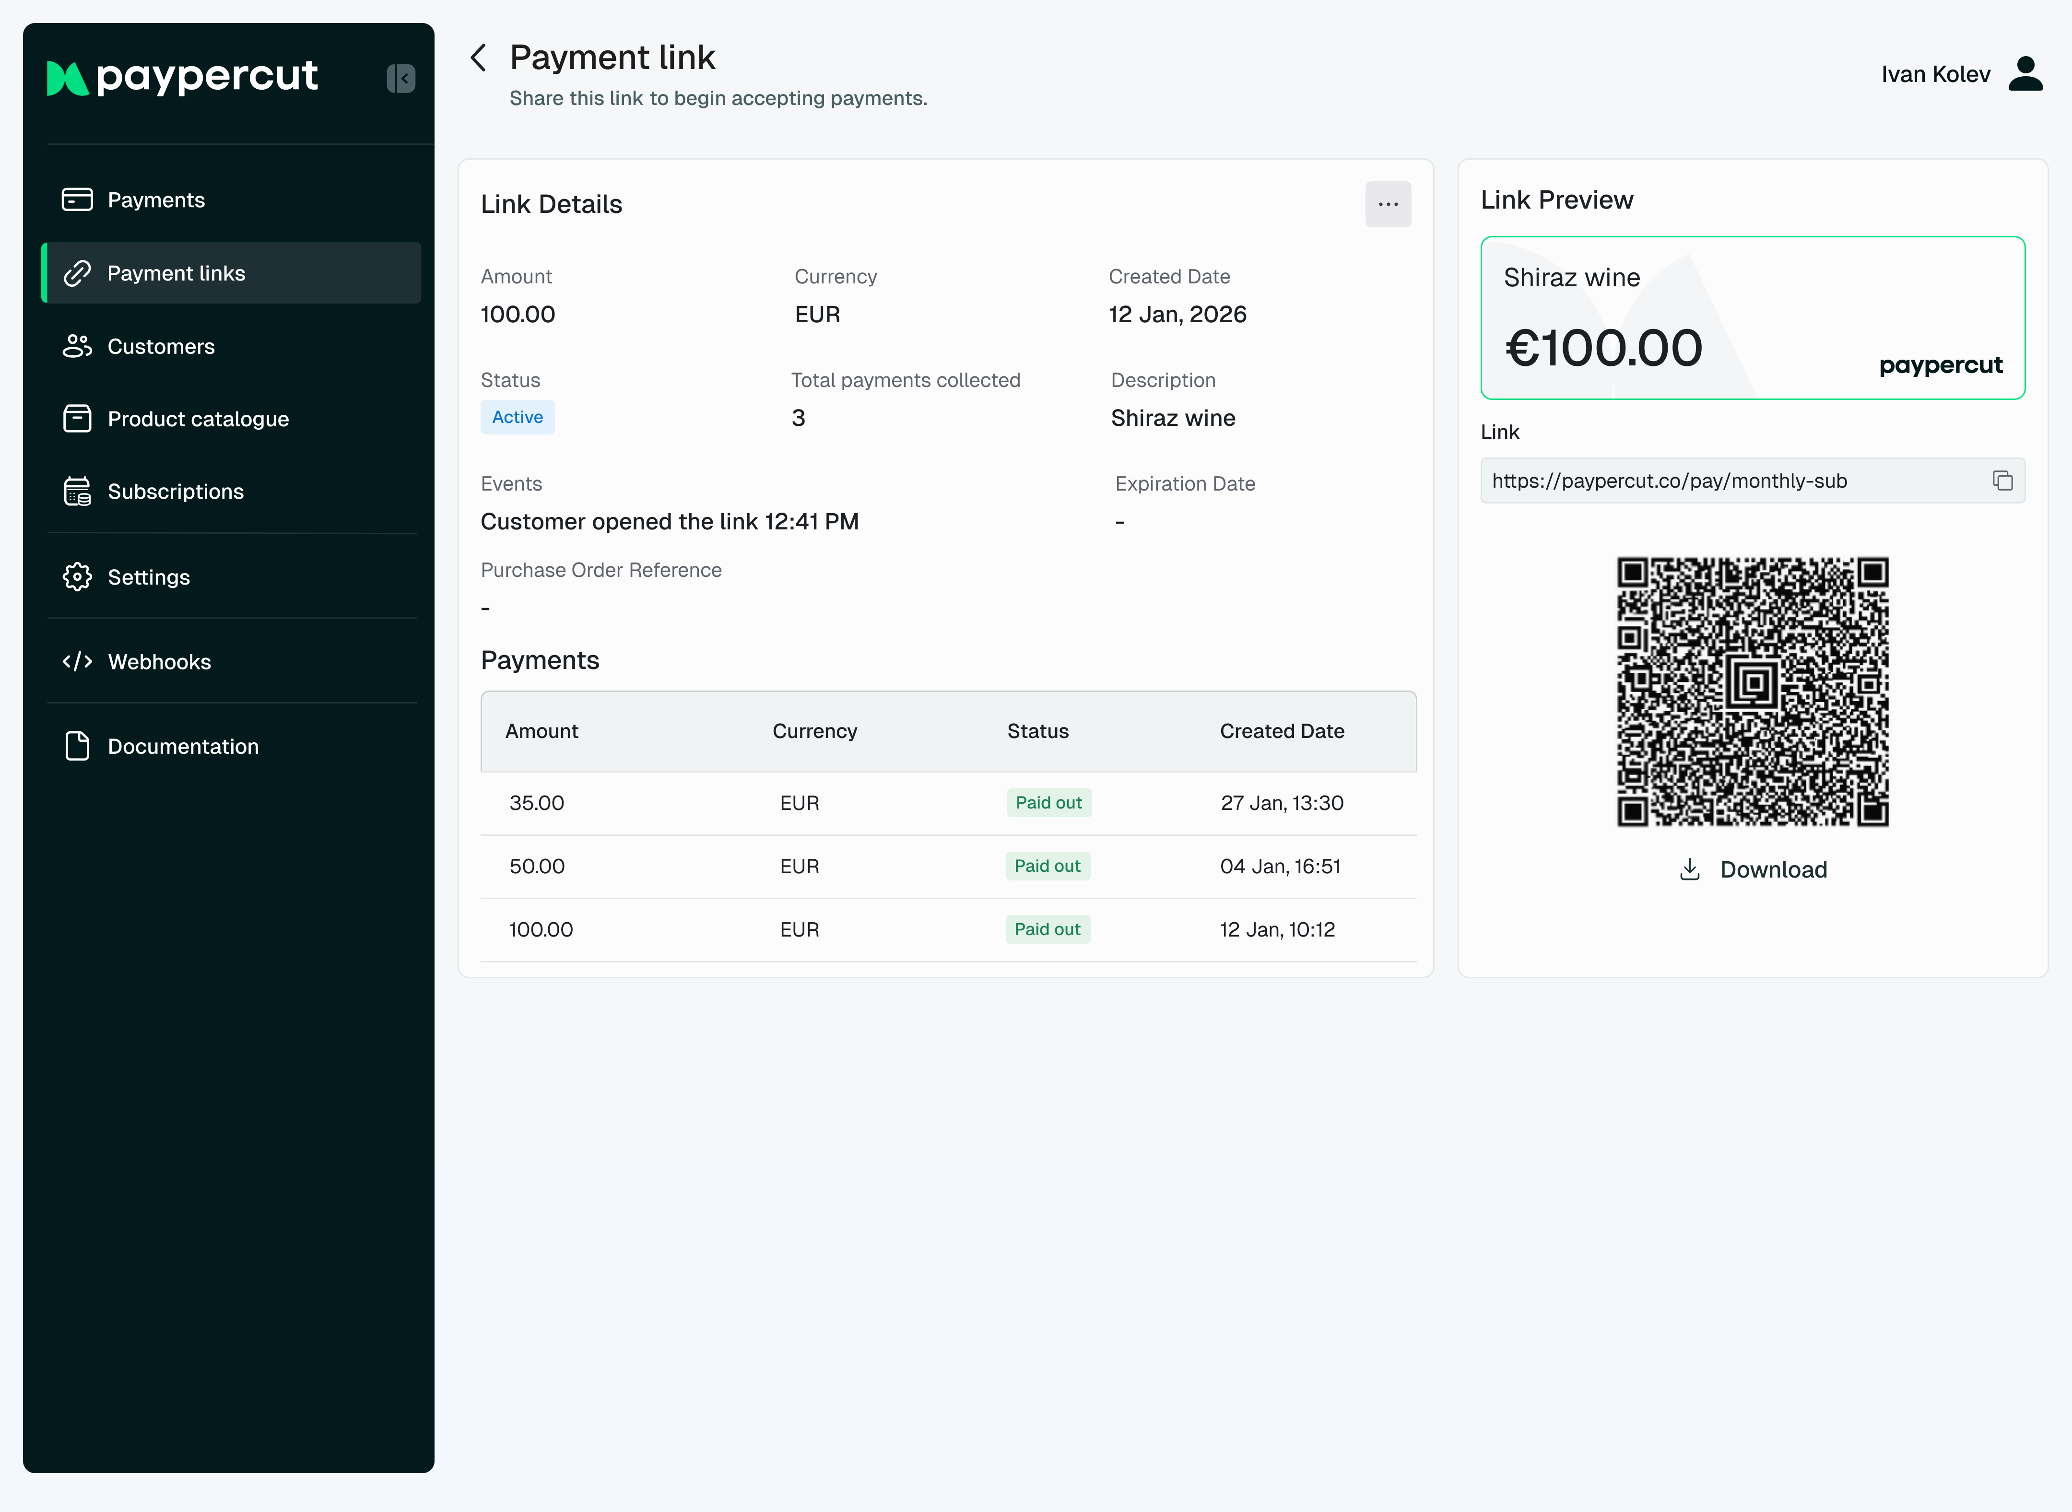
Task: Click the download arrow icon below QR code
Action: 1689,869
